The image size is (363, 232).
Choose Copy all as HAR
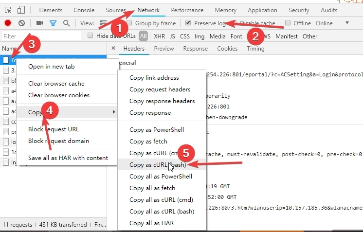pos(162,223)
